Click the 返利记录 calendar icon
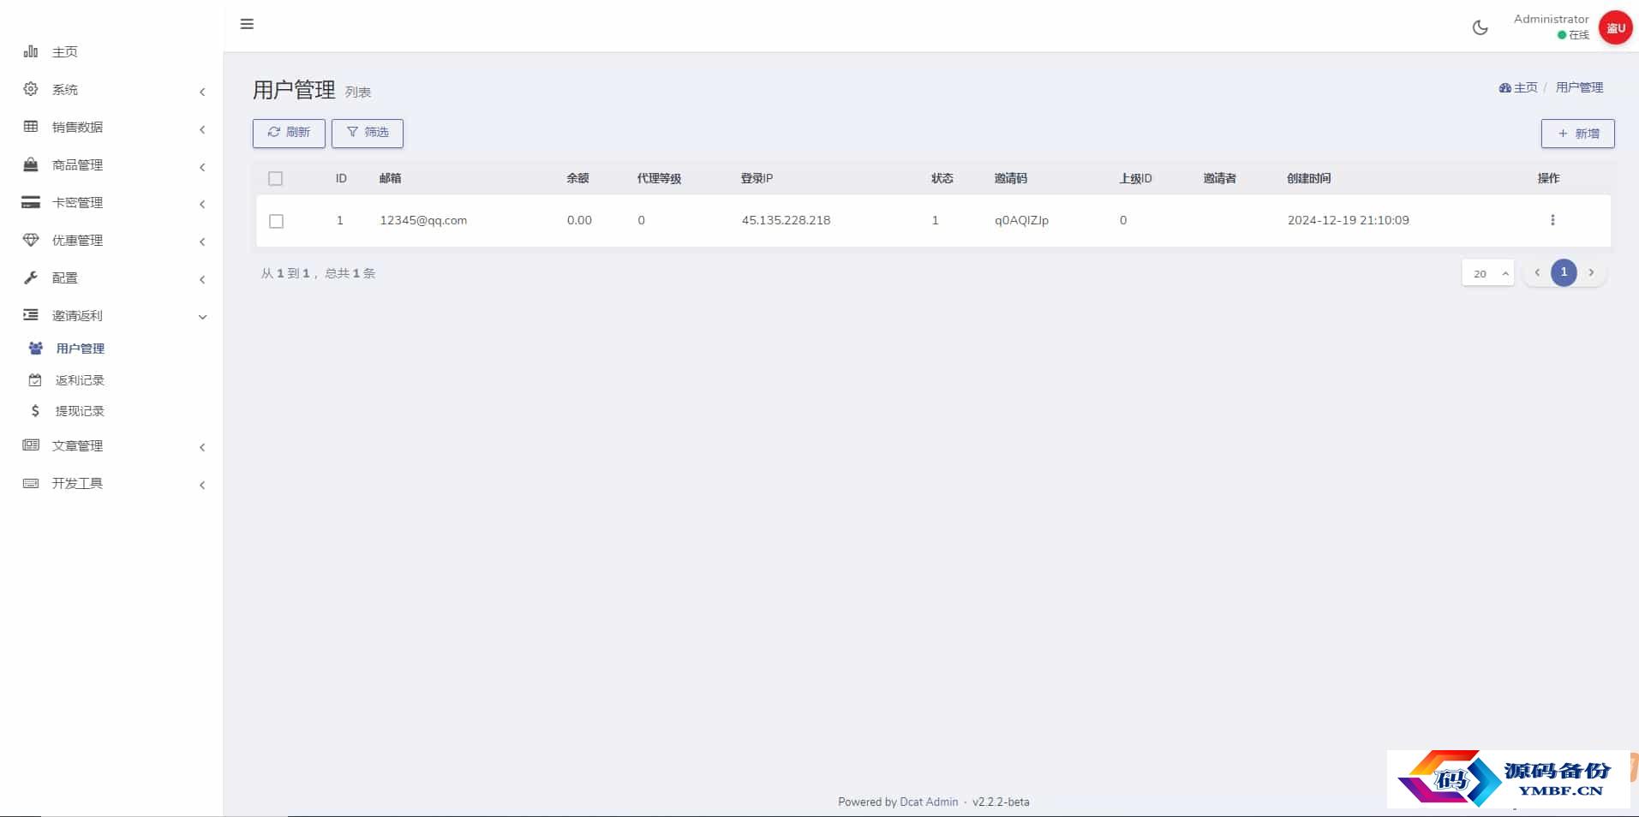1639x817 pixels. 35,380
